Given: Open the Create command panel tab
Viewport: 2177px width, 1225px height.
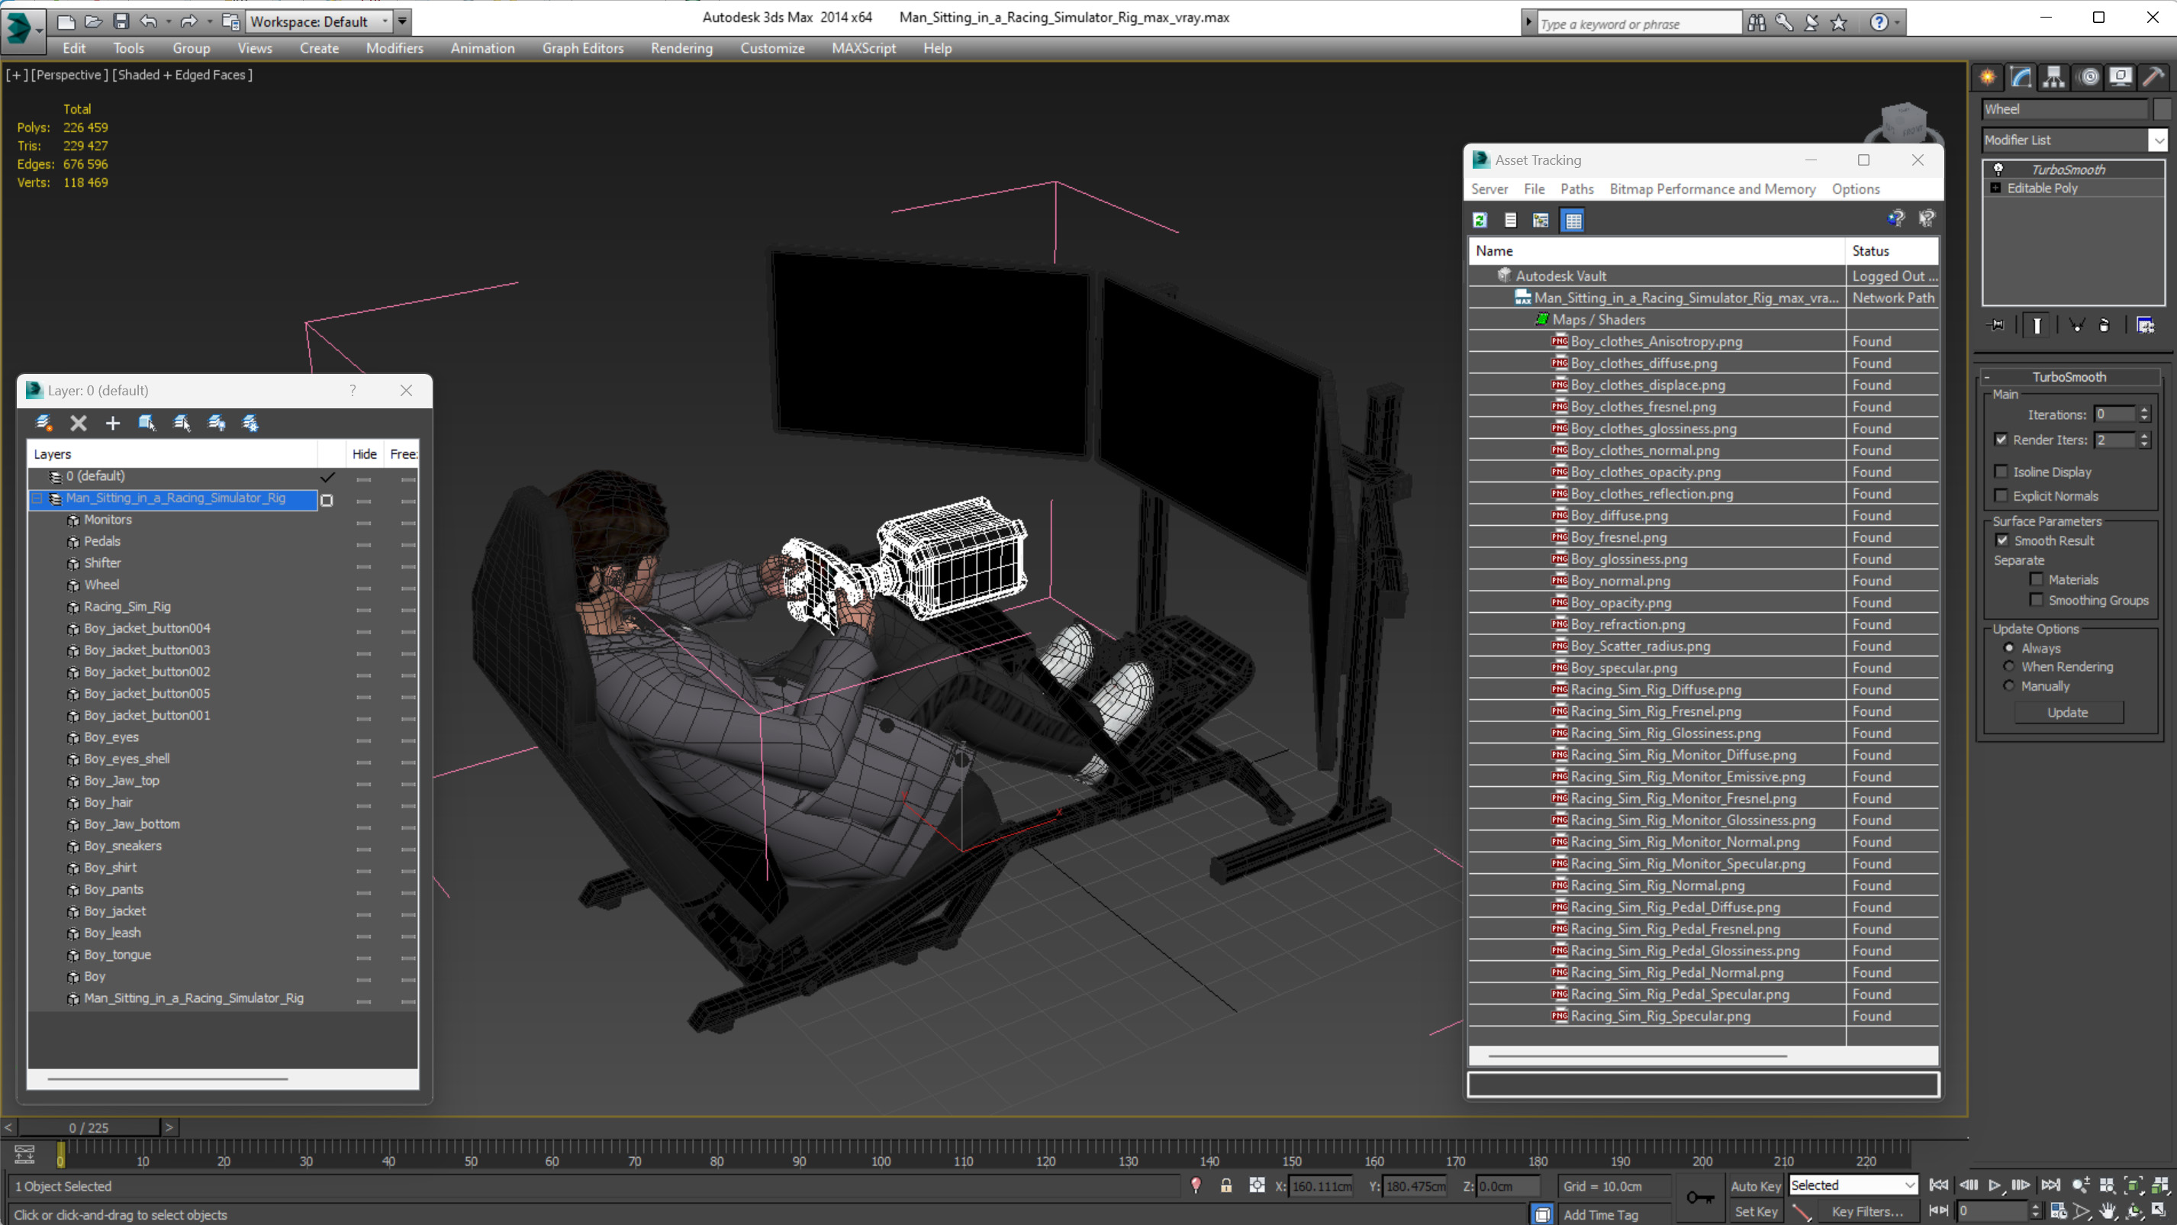Looking at the screenshot, I should 1987,77.
